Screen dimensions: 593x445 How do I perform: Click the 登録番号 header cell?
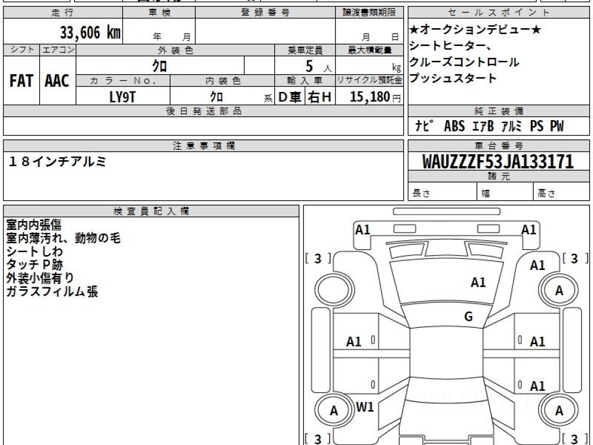265,13
